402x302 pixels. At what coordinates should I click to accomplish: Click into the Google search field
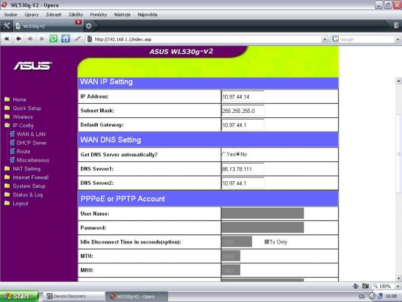coord(367,39)
